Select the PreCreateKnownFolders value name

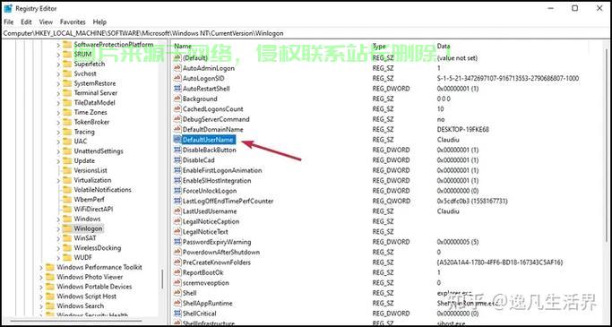click(217, 262)
